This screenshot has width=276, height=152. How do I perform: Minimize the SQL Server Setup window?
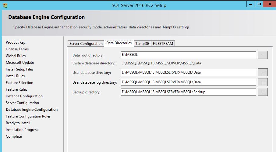[x=251, y=4]
